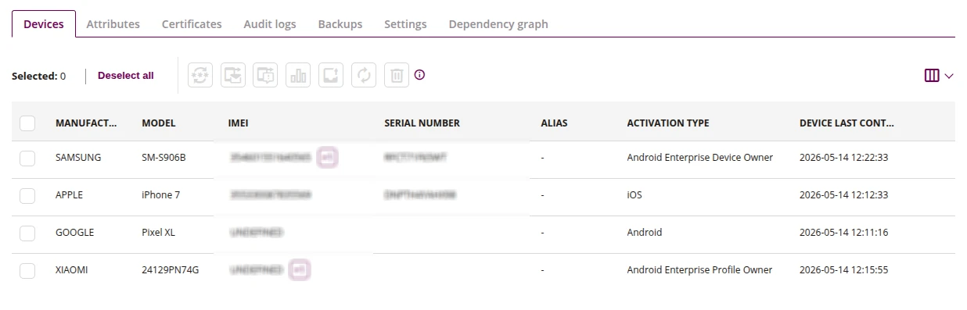
Task: Click the Deselect all link
Action: coord(126,76)
